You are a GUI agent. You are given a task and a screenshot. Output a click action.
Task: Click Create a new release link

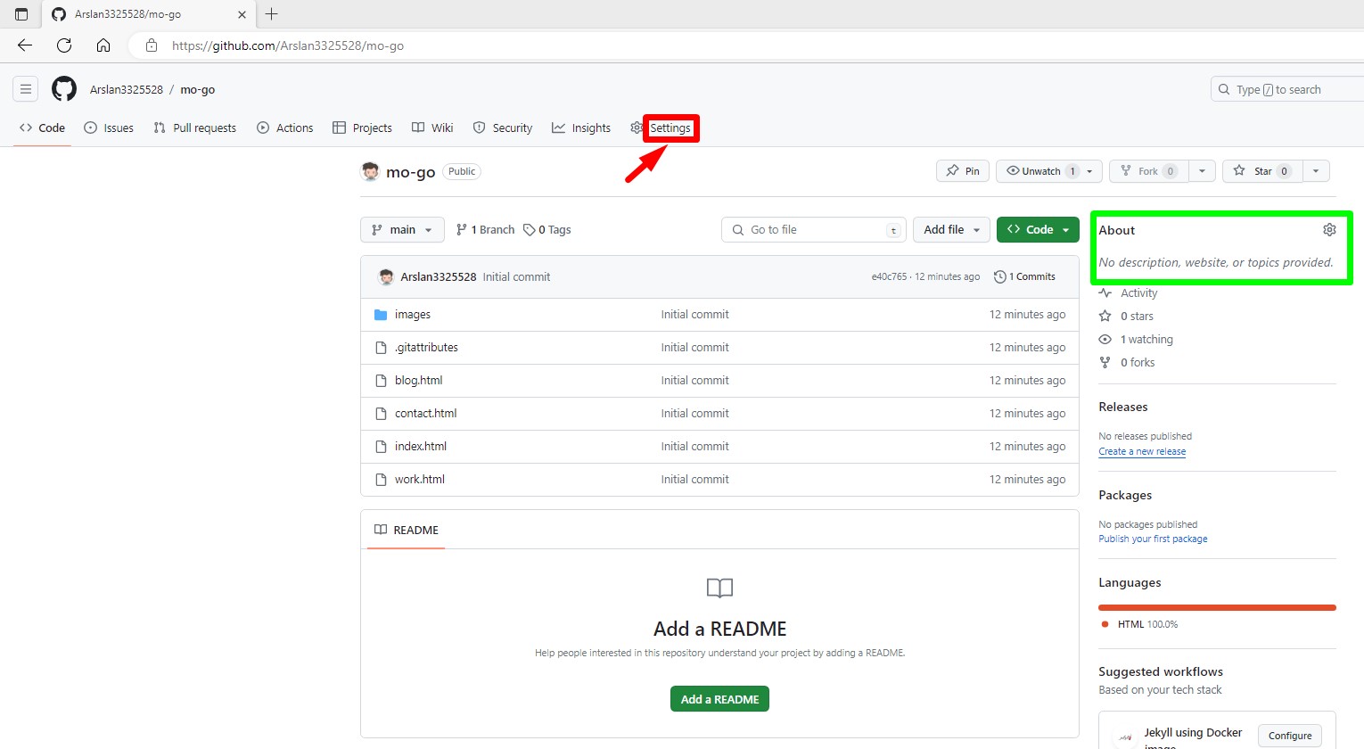1142,452
